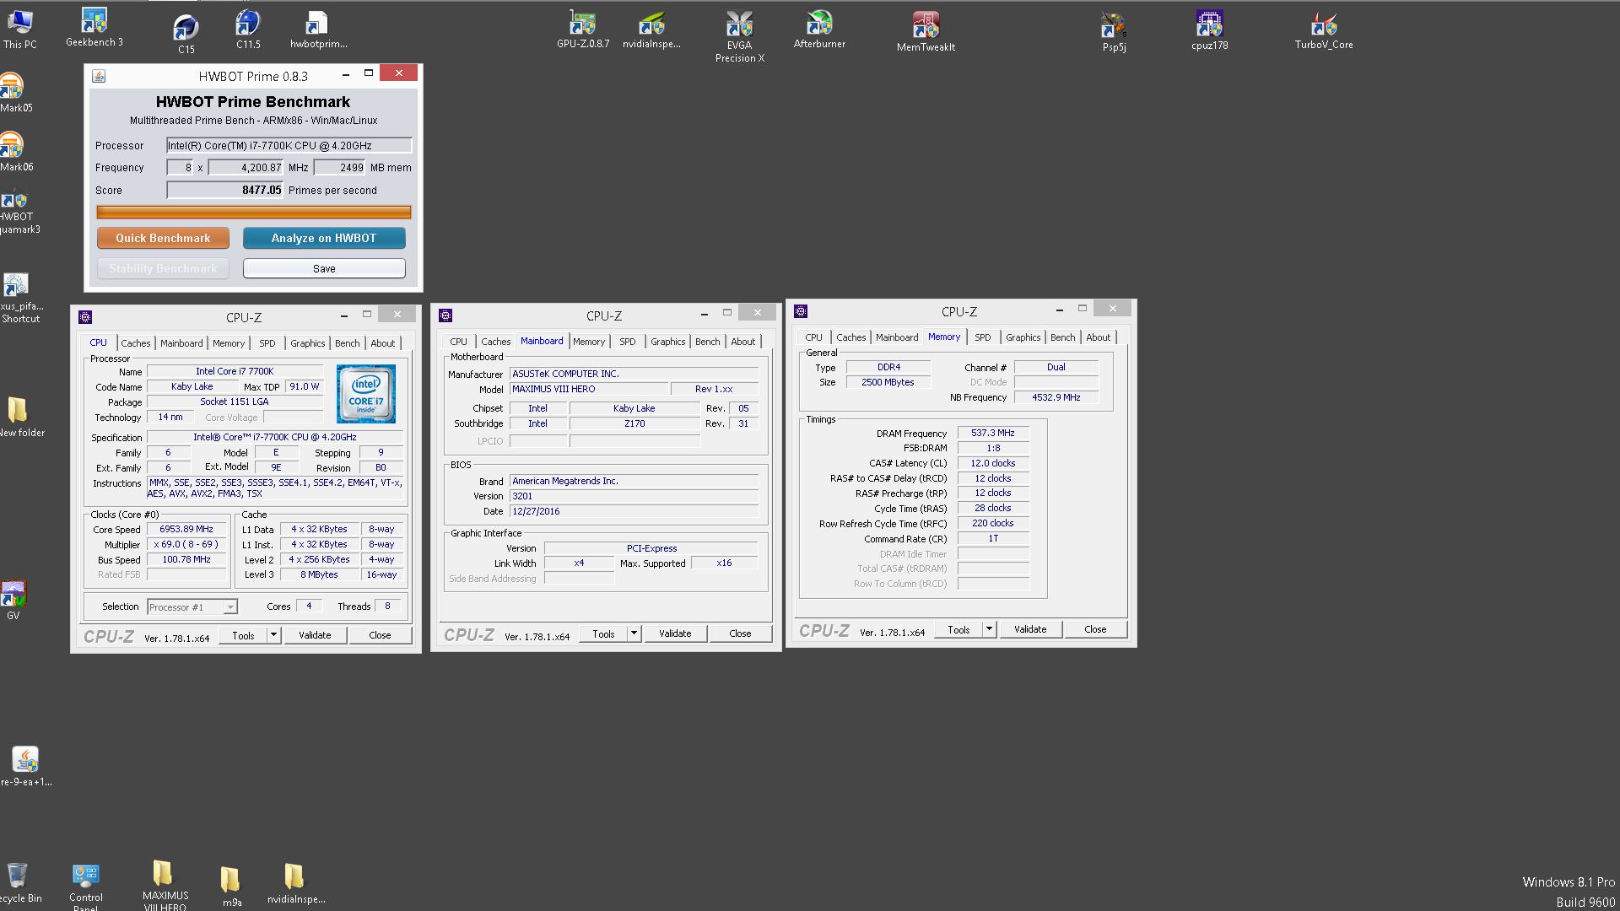
Task: Click the Model field MAXIMUS VIII HERO
Action: pyautogui.click(x=589, y=389)
